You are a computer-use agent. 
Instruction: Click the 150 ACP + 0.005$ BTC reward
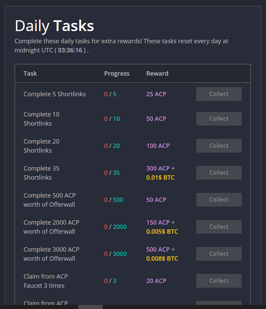pos(162,227)
